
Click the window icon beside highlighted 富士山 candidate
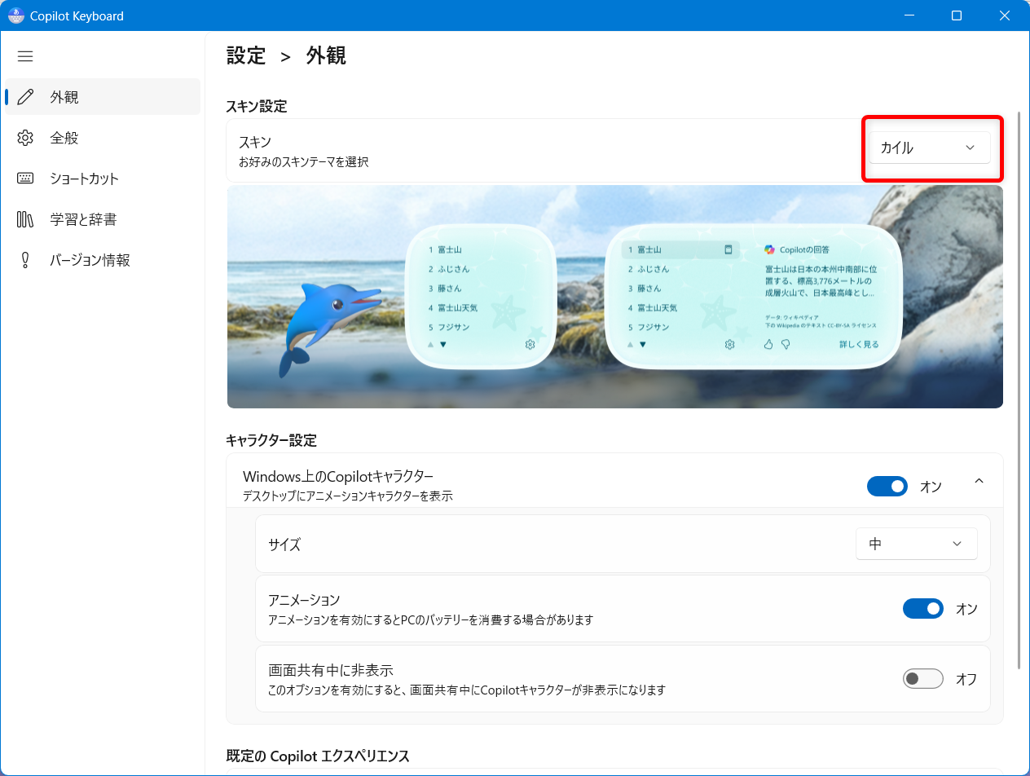(x=728, y=249)
